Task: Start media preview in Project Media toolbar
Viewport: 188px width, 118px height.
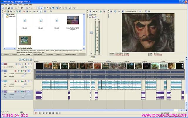Action: tap(34, 11)
